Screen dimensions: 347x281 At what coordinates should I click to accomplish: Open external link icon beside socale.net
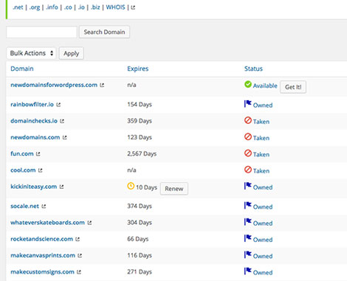(44, 207)
